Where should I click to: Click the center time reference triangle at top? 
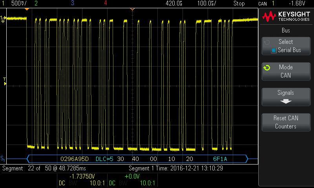[132, 9]
